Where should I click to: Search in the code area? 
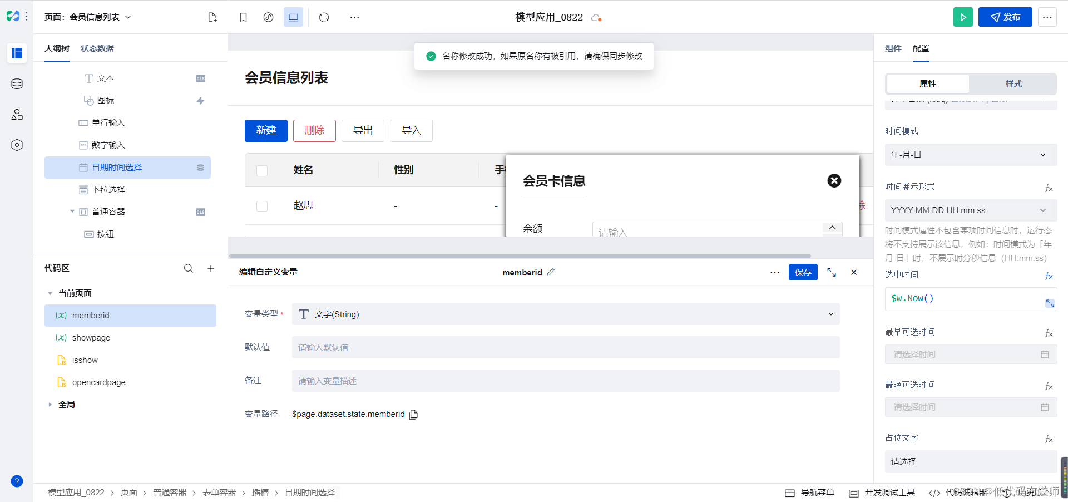tap(189, 268)
